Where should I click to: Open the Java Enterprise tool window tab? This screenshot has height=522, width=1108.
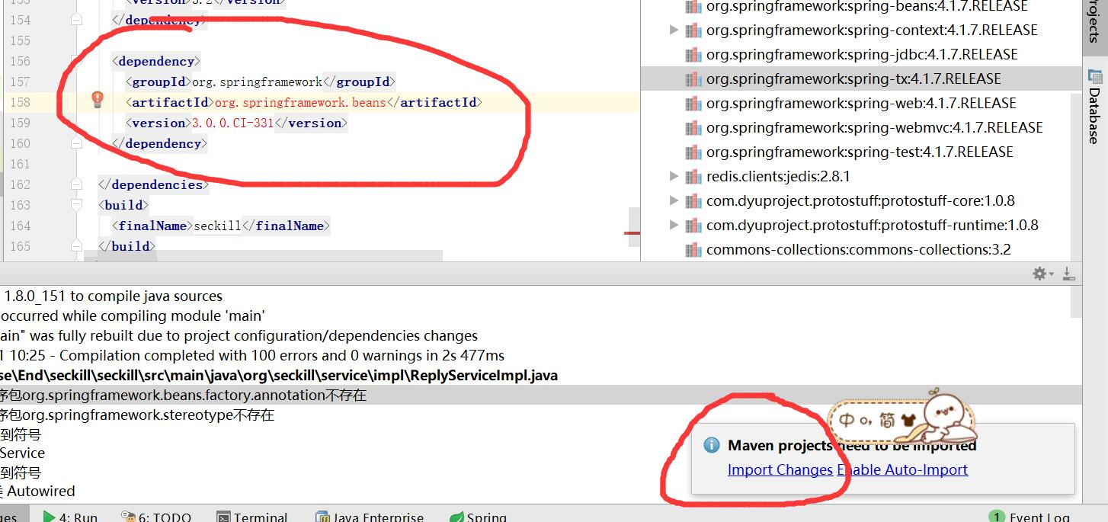tap(370, 517)
